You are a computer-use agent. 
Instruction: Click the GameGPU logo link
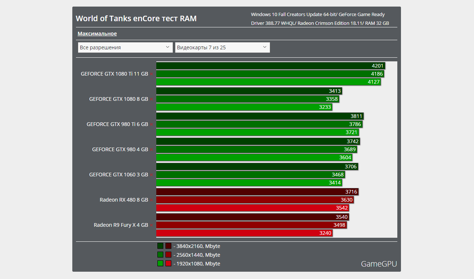coord(379,264)
